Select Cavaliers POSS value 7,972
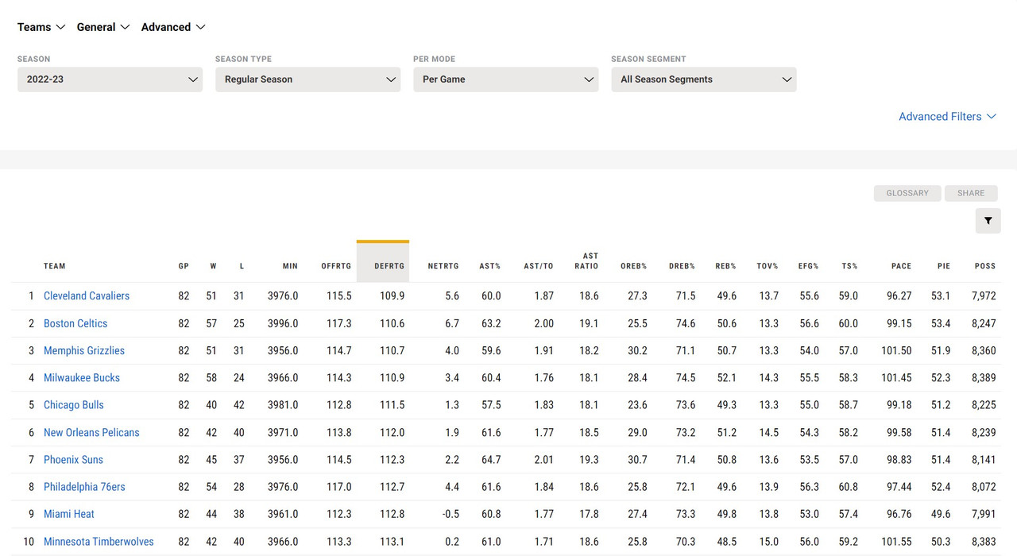Viewport: 1017px width, 556px height. (983, 295)
